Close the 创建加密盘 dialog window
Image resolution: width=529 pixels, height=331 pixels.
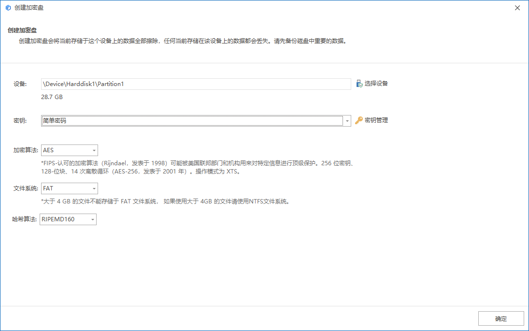[517, 8]
